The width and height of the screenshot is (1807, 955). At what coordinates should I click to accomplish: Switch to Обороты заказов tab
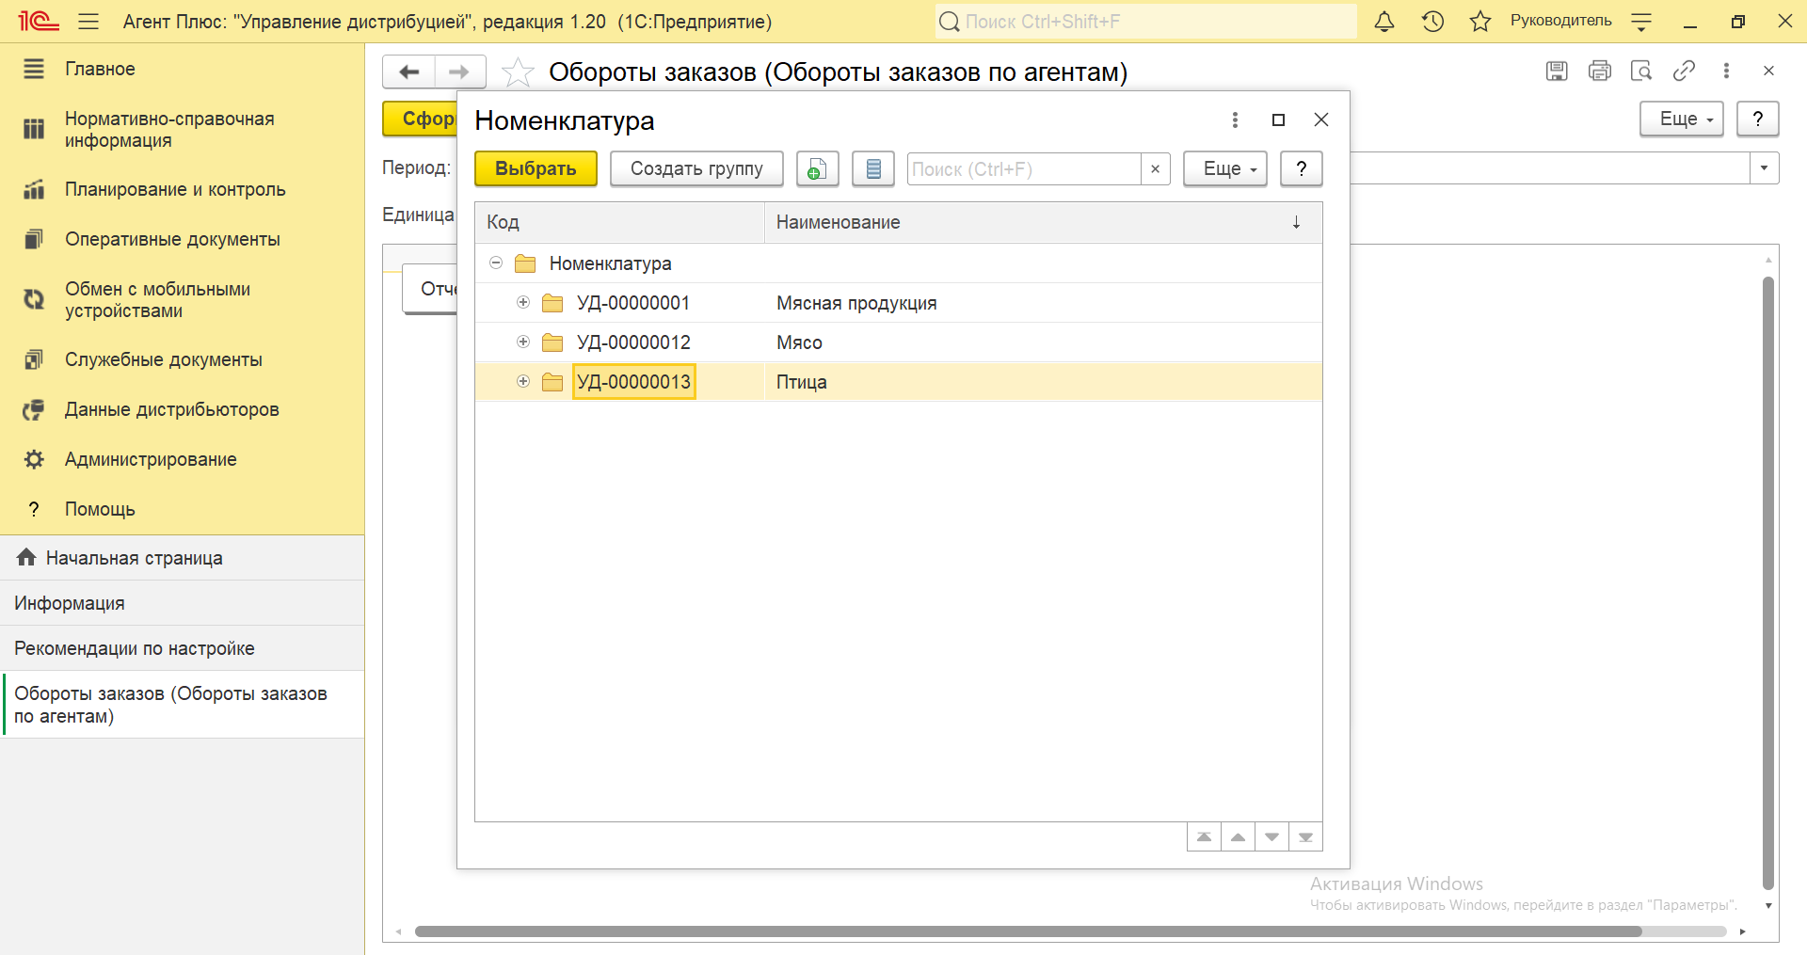[182, 705]
